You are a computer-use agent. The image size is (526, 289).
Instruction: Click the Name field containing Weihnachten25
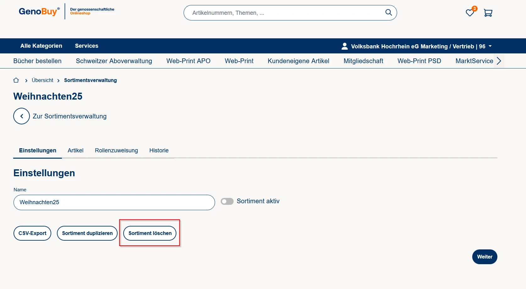114,202
